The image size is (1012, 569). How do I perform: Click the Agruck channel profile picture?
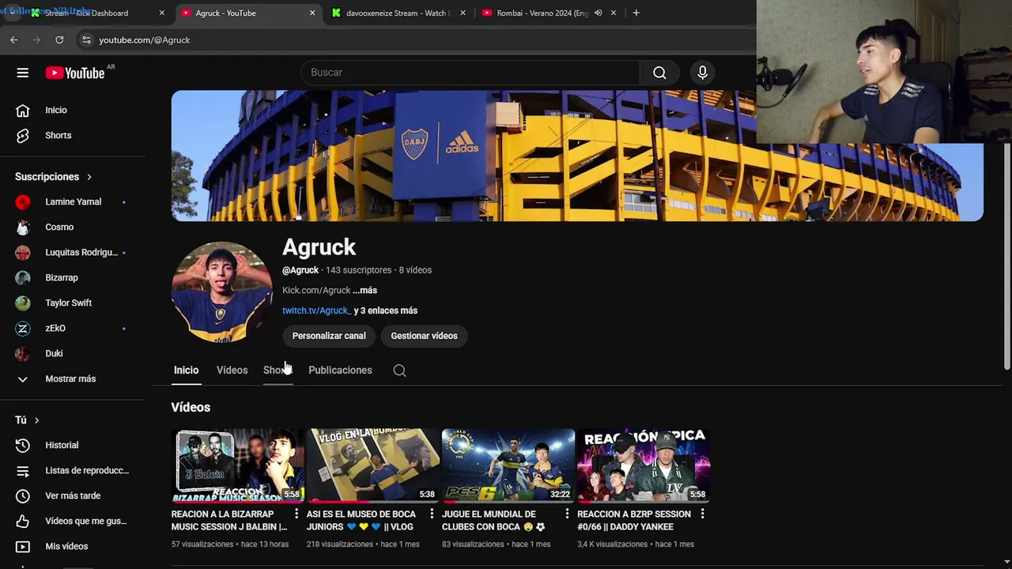point(222,292)
